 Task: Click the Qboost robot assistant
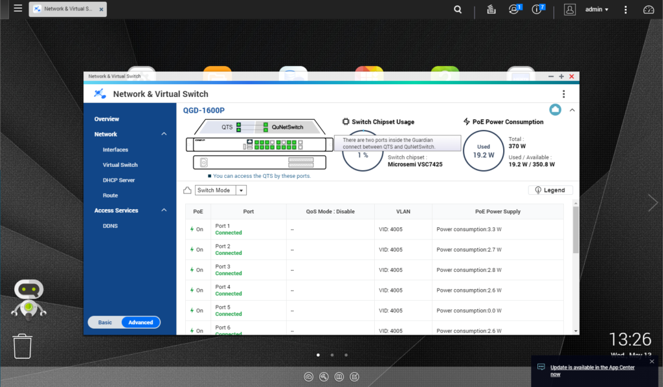[28, 298]
